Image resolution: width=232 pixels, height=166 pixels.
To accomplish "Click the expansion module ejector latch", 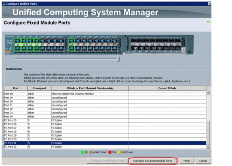I will coord(183,50).
